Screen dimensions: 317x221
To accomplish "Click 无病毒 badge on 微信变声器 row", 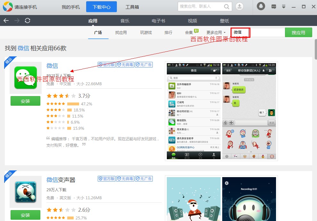I will [x=125, y=179].
